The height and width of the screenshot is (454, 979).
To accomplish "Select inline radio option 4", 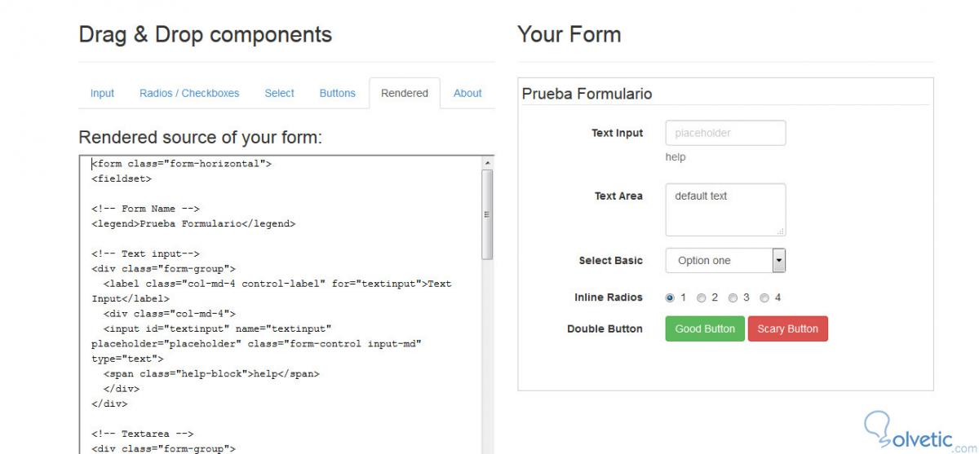I will 764,298.
